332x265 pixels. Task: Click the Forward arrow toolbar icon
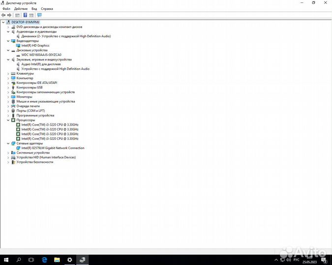point(9,15)
